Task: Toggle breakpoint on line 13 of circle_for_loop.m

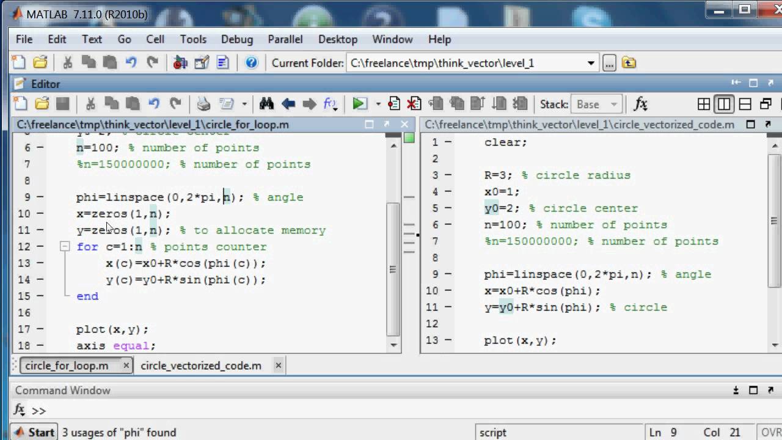Action: pyautogui.click(x=40, y=263)
